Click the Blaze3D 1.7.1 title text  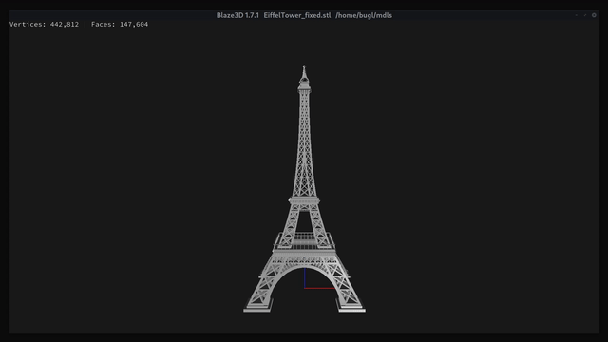237,15
